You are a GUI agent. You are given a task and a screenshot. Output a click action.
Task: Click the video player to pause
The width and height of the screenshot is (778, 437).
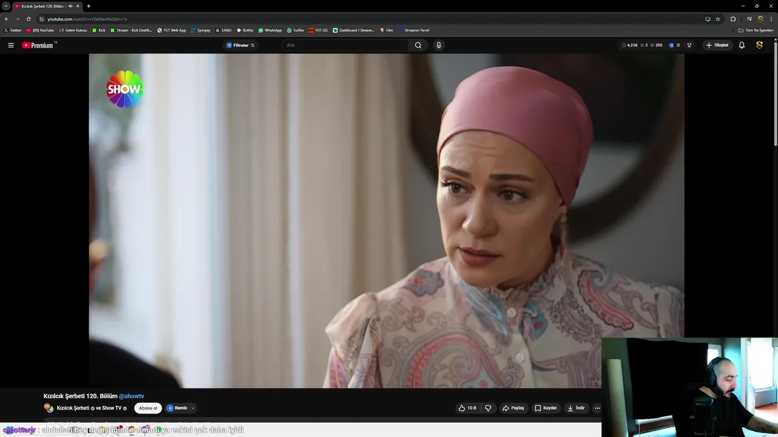(x=386, y=220)
